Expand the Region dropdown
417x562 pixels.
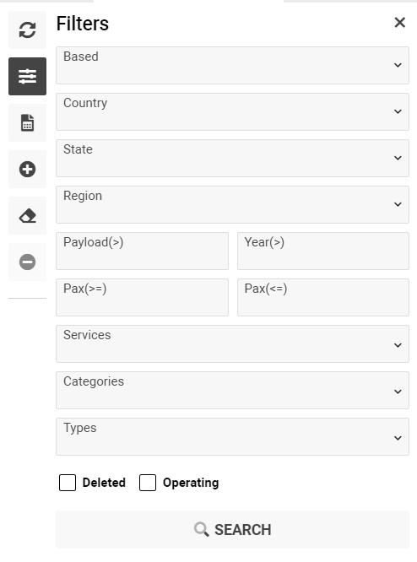[x=232, y=205]
